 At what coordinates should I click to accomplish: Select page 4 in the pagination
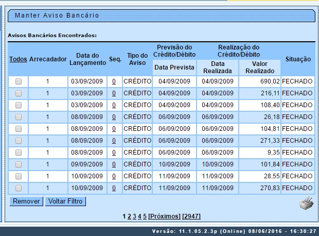[x=139, y=216]
